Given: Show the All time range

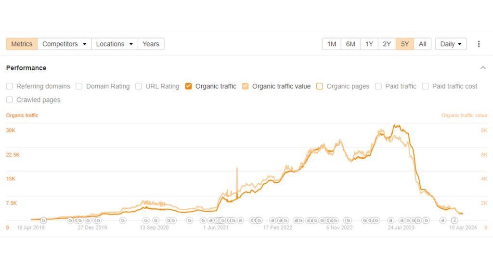Looking at the screenshot, I should (422, 44).
